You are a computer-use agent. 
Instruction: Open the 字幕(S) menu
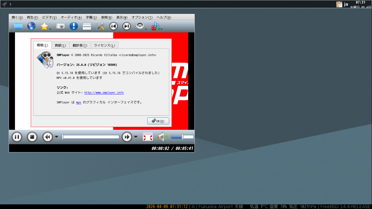click(x=92, y=17)
